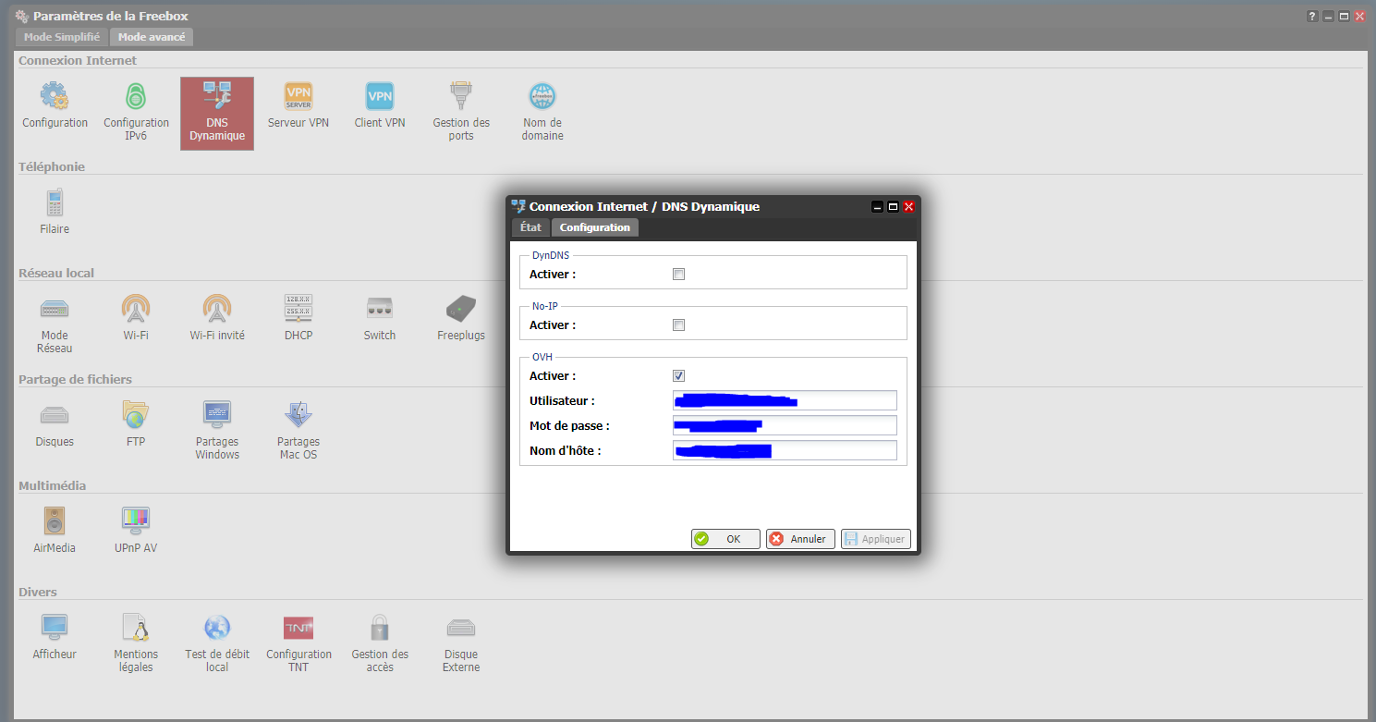This screenshot has width=1376, height=722.
Task: Select the Mode avancé tab
Action: pos(152,37)
